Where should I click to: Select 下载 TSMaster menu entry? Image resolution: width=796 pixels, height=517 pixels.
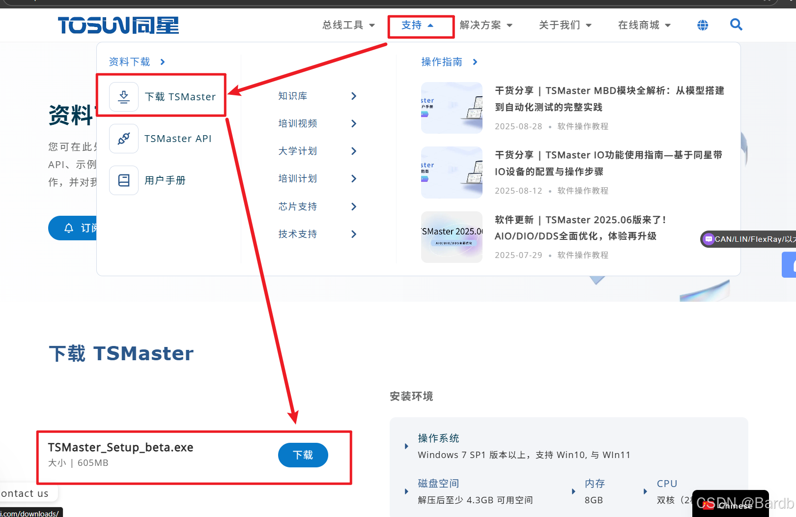162,97
